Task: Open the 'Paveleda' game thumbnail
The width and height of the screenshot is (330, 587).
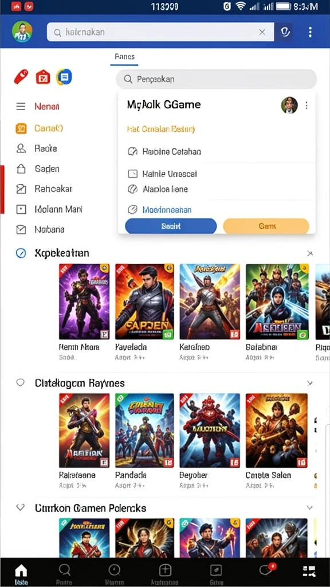Action: [x=144, y=302]
